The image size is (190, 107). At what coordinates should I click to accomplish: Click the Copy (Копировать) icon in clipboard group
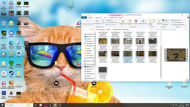pyautogui.click(x=97, y=21)
